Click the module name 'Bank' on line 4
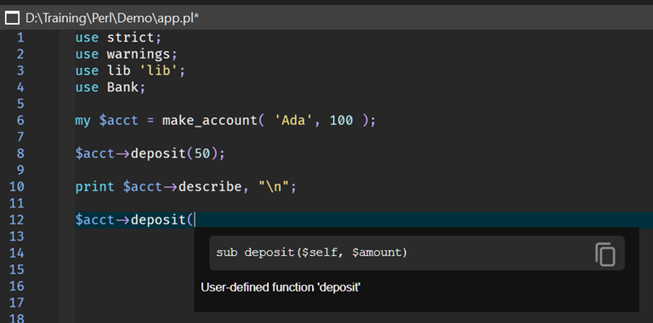The height and width of the screenshot is (323, 653). tap(122, 88)
